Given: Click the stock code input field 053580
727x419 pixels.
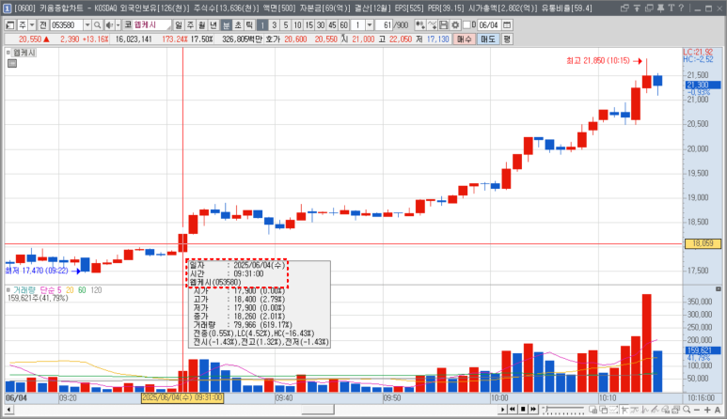Looking at the screenshot, I should 66,25.
